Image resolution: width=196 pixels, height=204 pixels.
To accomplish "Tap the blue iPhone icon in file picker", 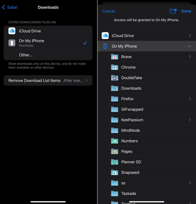I will pos(105,46).
